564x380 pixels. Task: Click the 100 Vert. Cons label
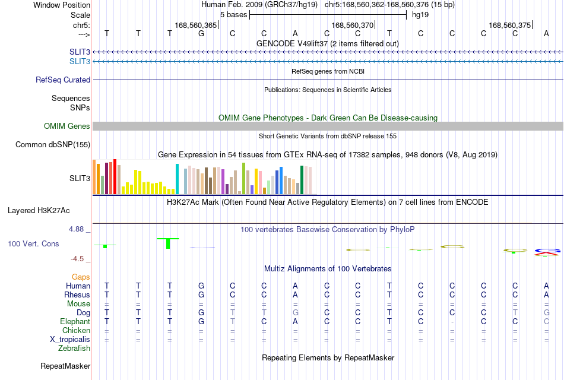point(33,244)
